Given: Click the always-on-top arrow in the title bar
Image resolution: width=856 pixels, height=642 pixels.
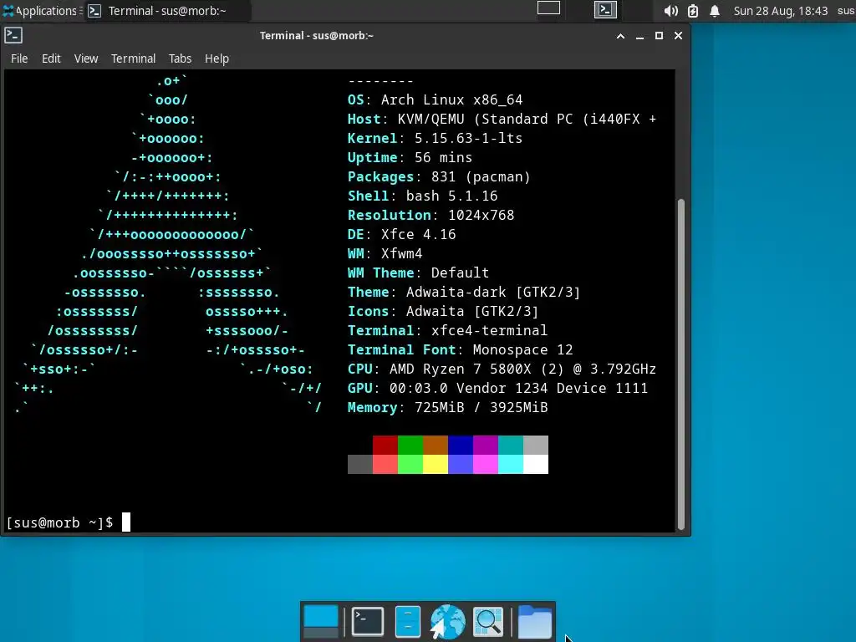Looking at the screenshot, I should click(x=620, y=36).
